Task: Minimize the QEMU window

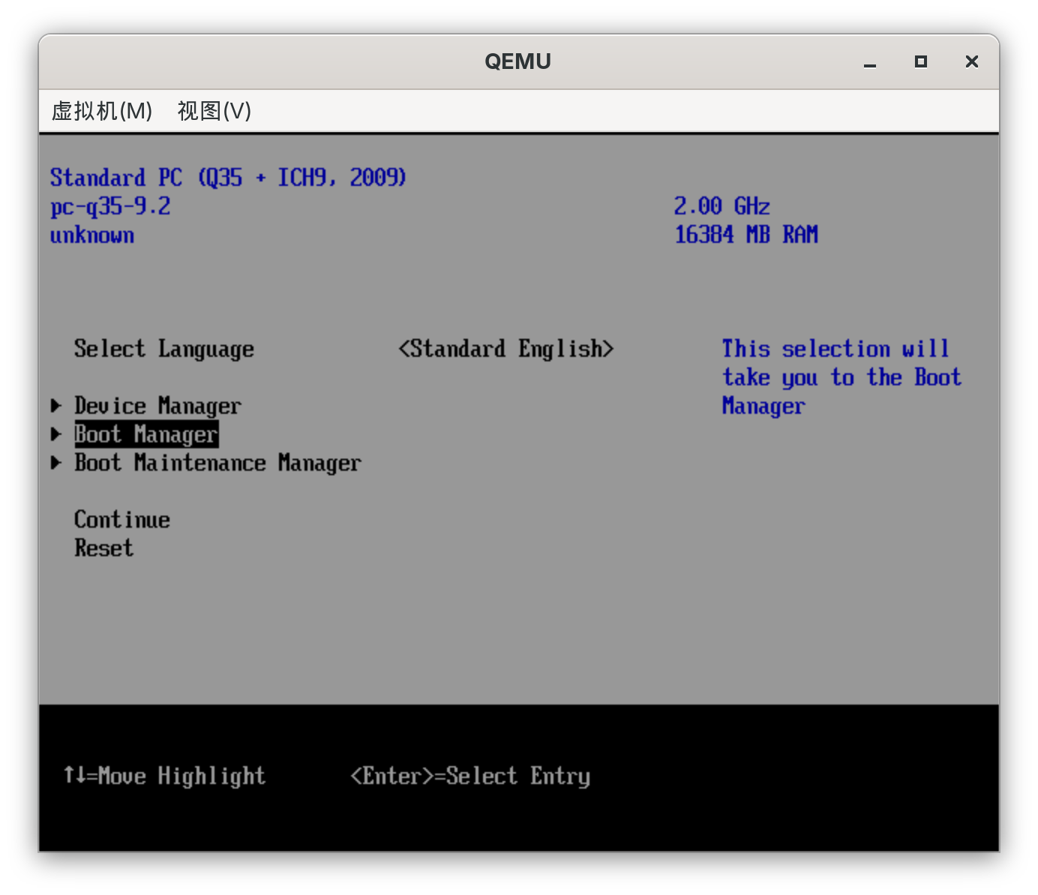Action: [x=870, y=62]
